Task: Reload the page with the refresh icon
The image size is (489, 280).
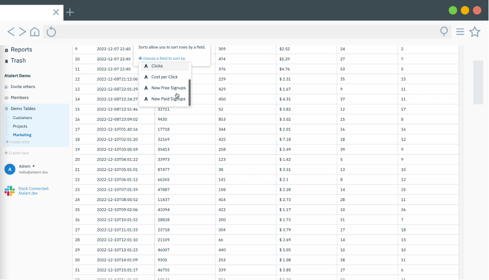Action: (51, 32)
